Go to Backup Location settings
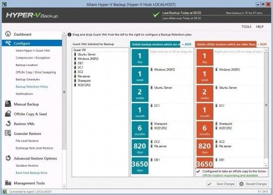Screen dimensions: 273x195 point(27,65)
